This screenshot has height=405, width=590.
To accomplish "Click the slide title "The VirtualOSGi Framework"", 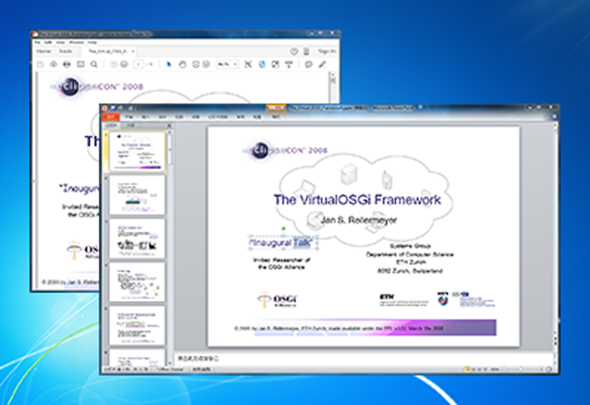I will 357,200.
